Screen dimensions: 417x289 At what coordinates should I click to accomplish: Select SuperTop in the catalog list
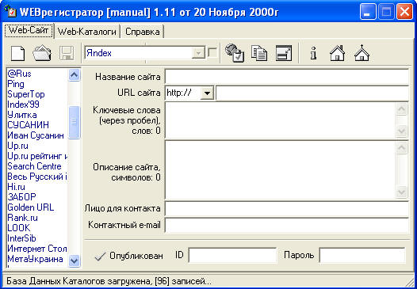(x=26, y=94)
